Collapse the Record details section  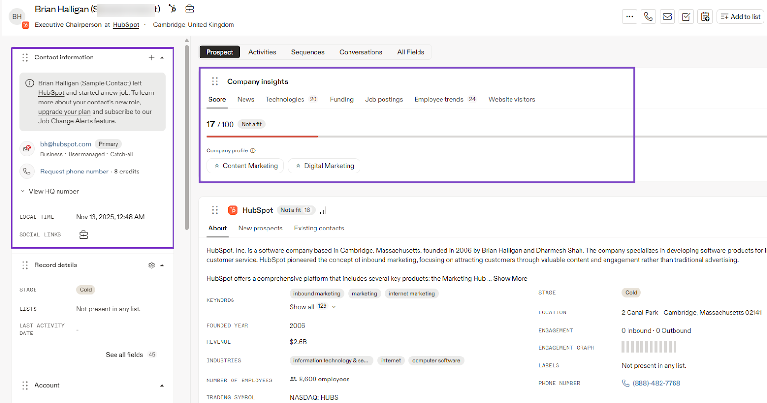pos(162,265)
